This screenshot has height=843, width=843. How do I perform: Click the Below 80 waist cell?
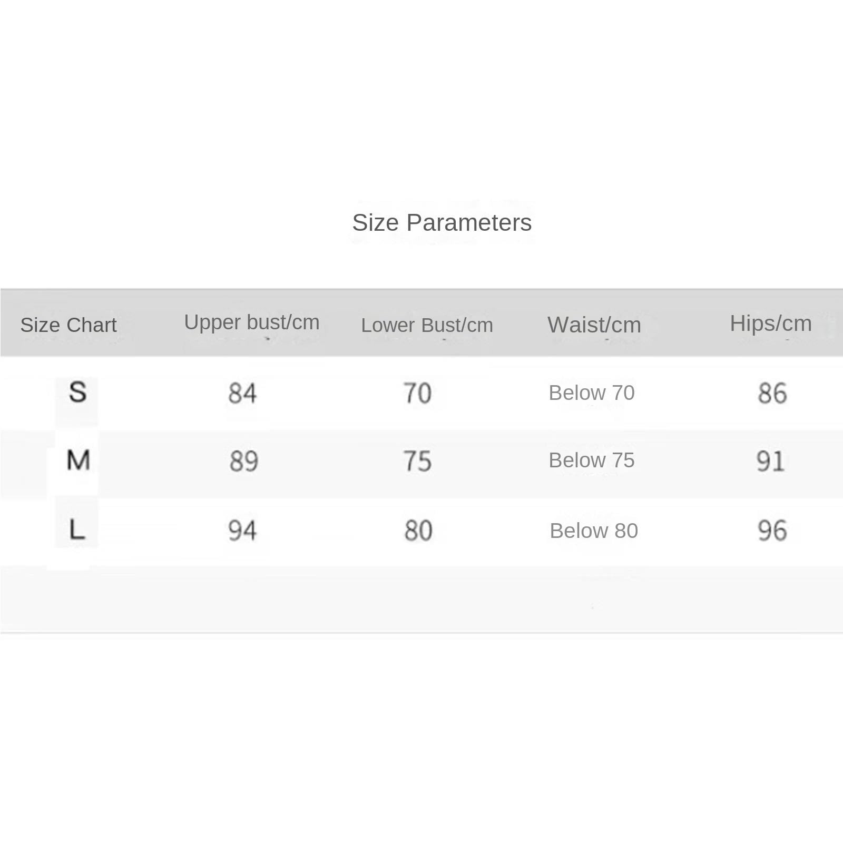coord(594,531)
